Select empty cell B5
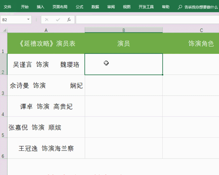The image size is (219, 175). coord(124,127)
